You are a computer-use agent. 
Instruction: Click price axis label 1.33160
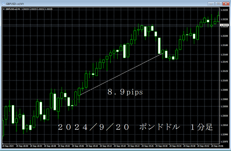tap(224, 55)
